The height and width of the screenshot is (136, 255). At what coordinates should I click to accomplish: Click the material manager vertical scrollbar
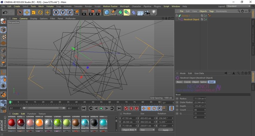[116, 123]
